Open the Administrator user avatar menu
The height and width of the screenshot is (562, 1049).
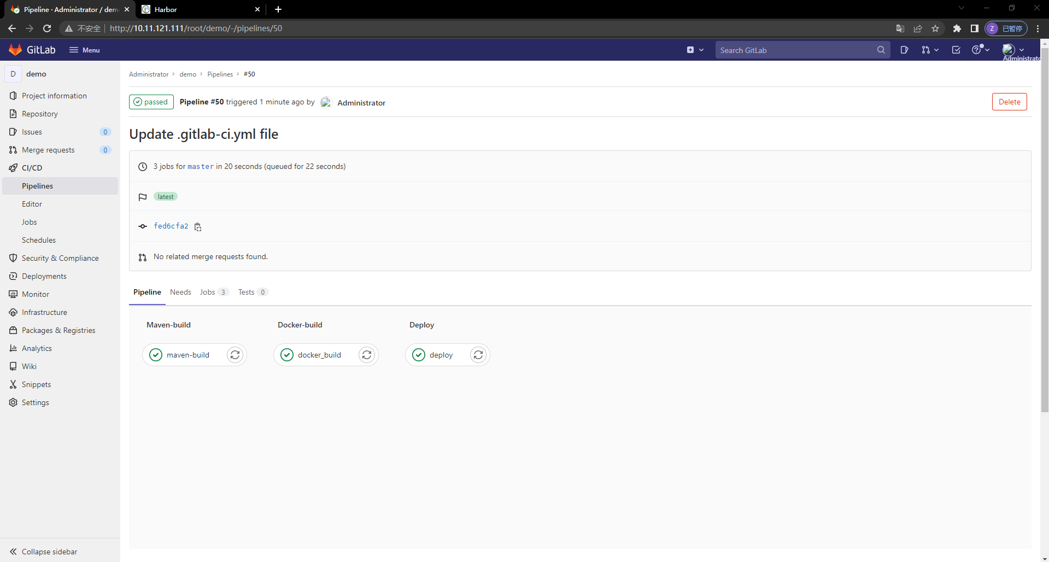[x=1013, y=50]
